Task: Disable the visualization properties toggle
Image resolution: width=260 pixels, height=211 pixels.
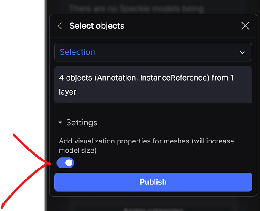Action: [65, 163]
